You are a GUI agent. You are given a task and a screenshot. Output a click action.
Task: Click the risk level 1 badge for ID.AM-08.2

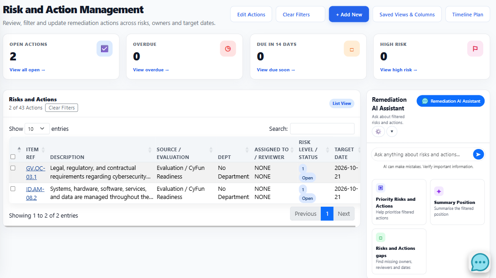tap(303, 189)
